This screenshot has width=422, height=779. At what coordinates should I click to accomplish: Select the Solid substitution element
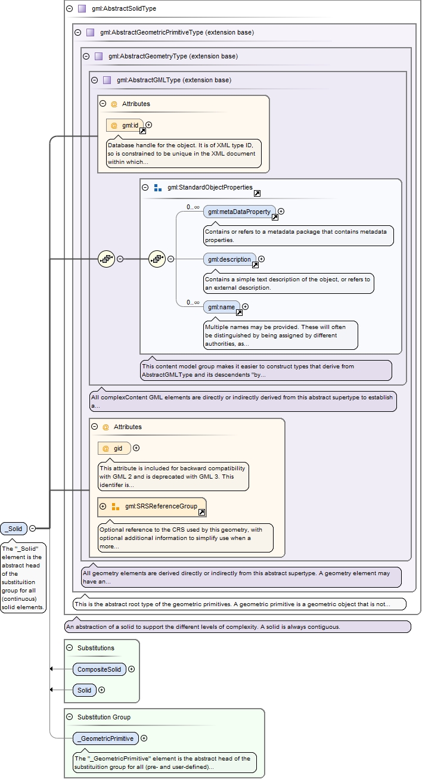[x=84, y=690]
